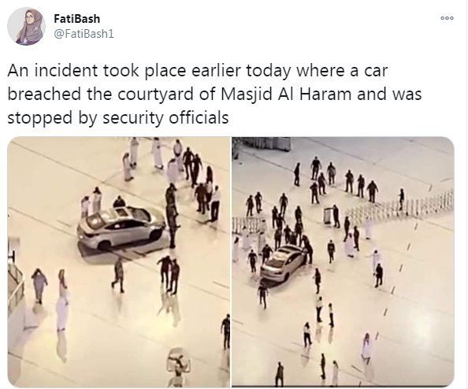Click the dashed floor line in right photo

pyautogui.click(x=400, y=269)
